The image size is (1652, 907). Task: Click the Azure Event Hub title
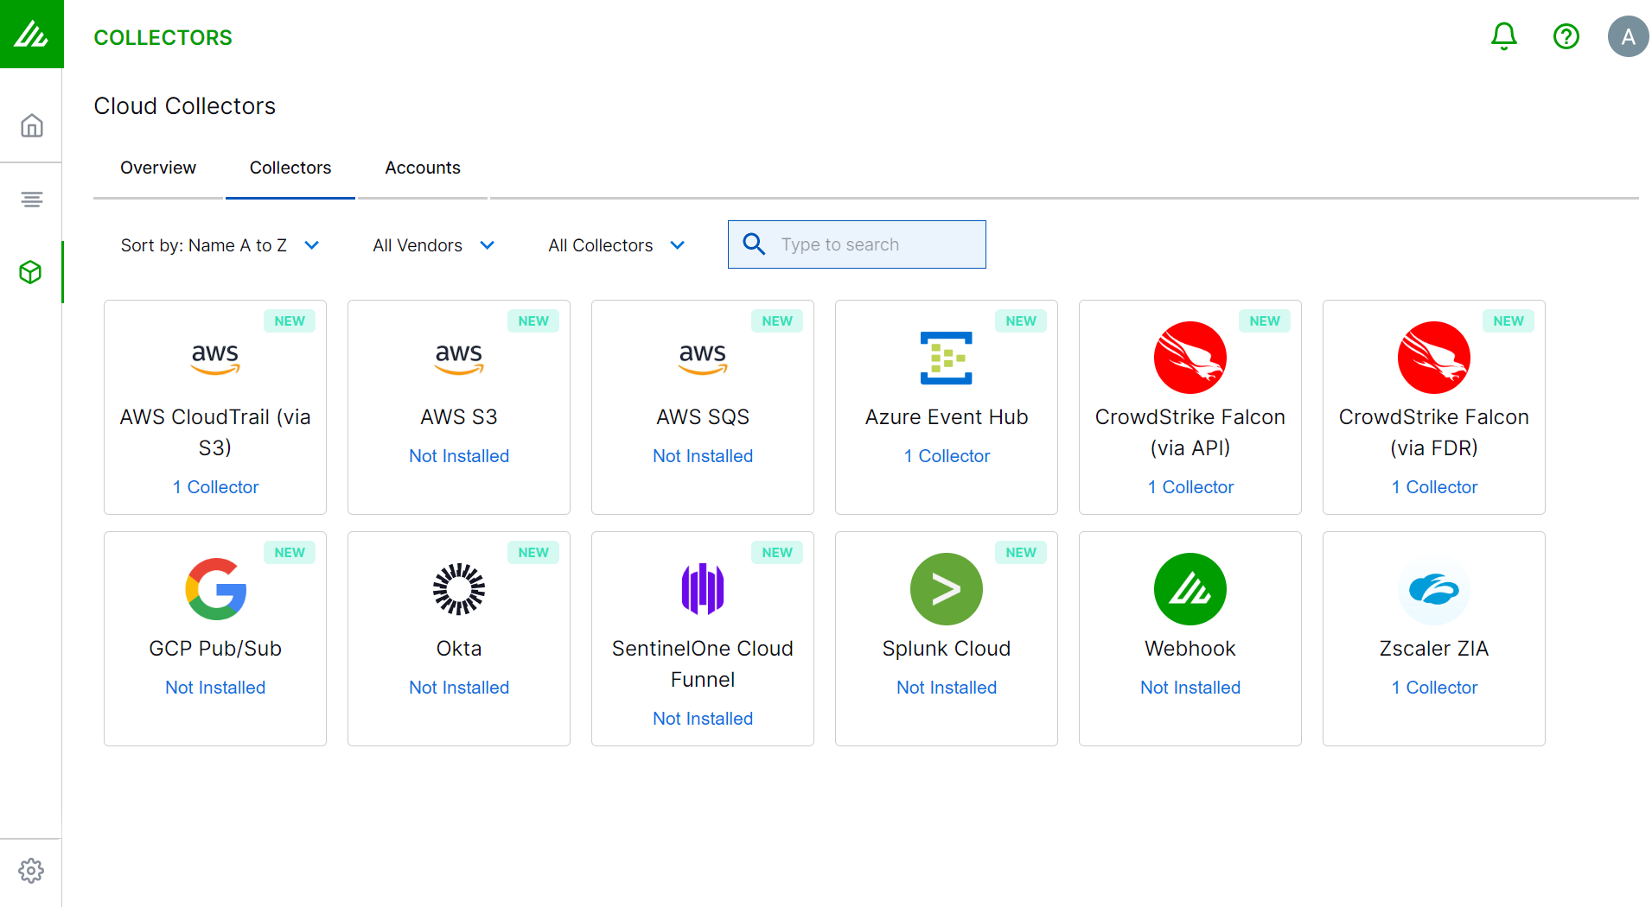[947, 417]
